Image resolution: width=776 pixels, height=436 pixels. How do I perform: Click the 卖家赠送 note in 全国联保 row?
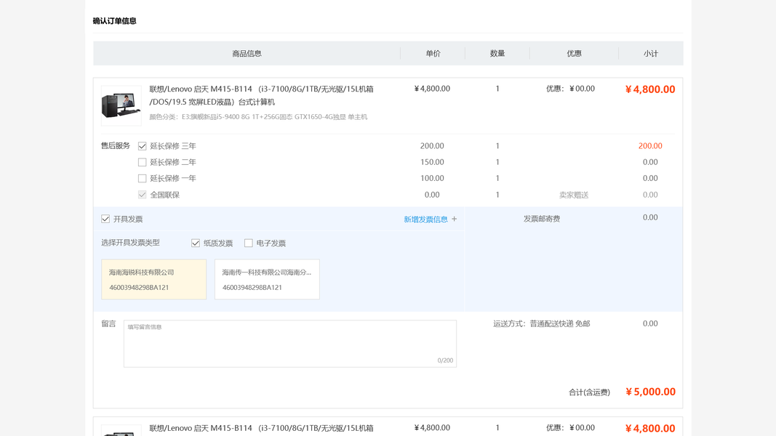574,195
